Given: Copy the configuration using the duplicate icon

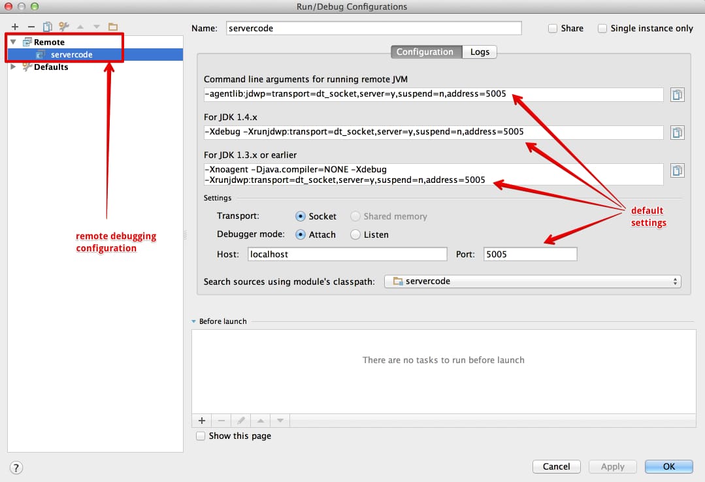Looking at the screenshot, I should tap(46, 27).
